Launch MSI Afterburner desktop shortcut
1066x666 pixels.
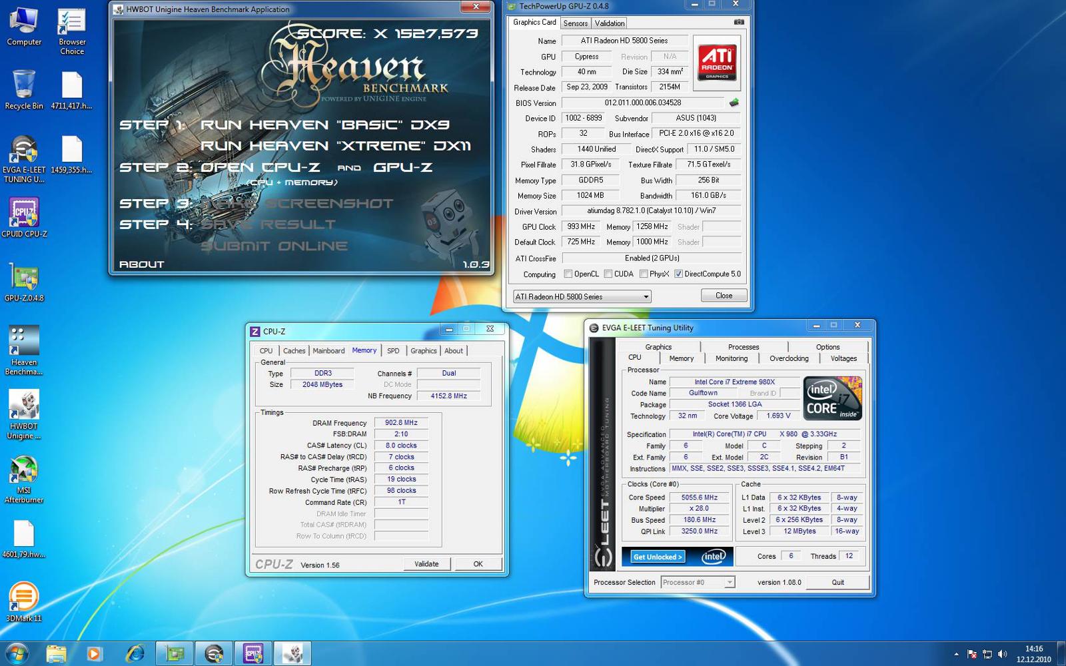[24, 479]
